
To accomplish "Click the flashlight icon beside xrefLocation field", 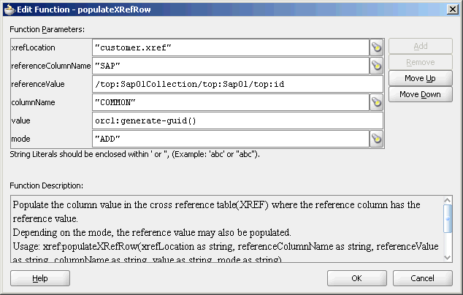I will (x=377, y=47).
